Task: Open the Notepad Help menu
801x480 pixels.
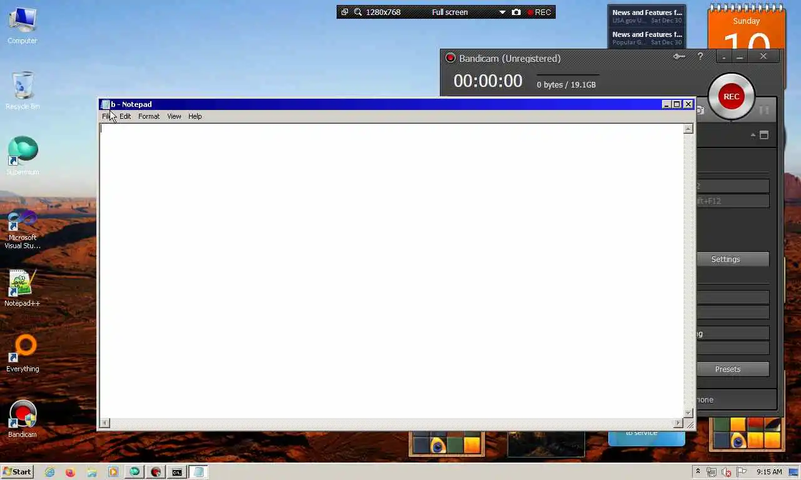Action: pos(195,116)
